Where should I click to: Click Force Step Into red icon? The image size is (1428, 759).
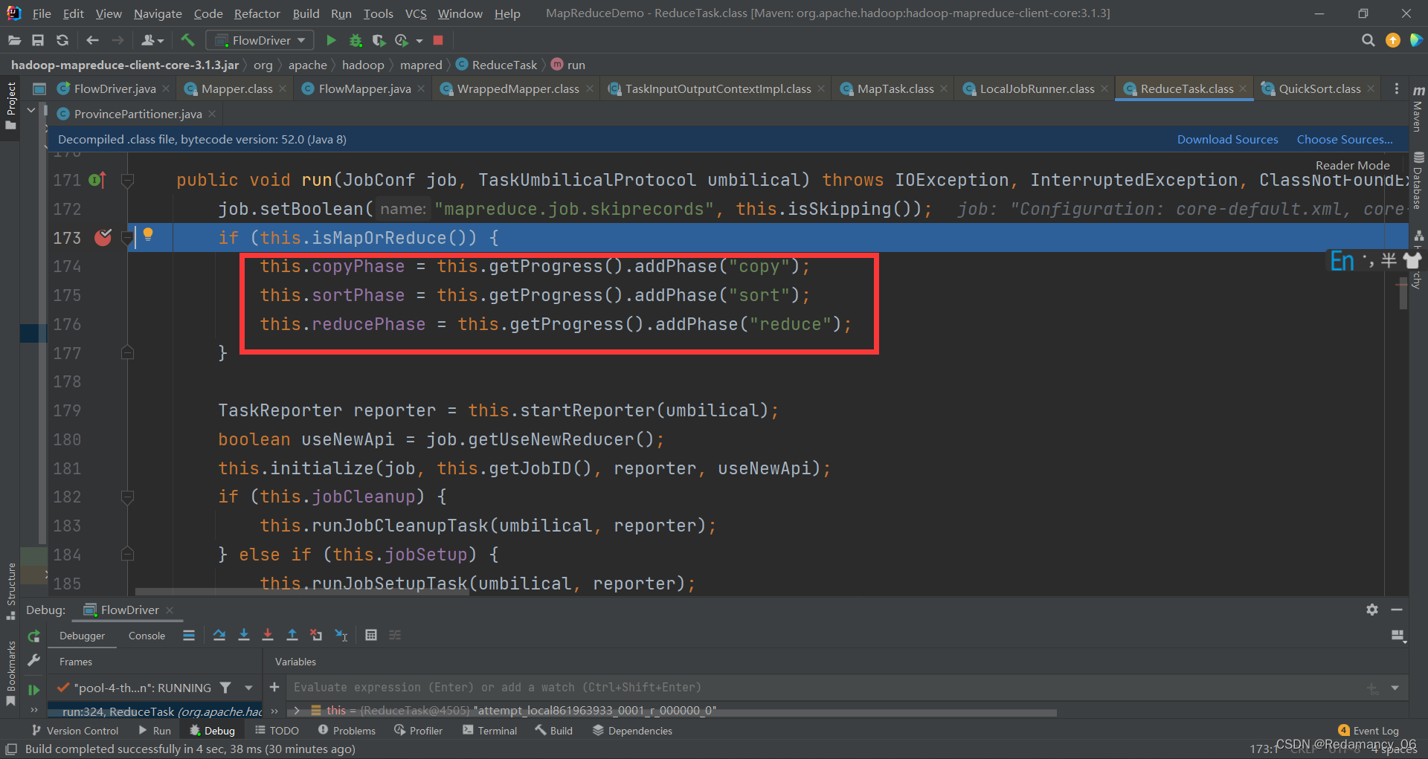coord(268,635)
